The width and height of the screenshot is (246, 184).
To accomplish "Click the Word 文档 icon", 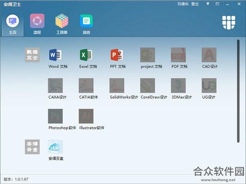I will (55, 55).
